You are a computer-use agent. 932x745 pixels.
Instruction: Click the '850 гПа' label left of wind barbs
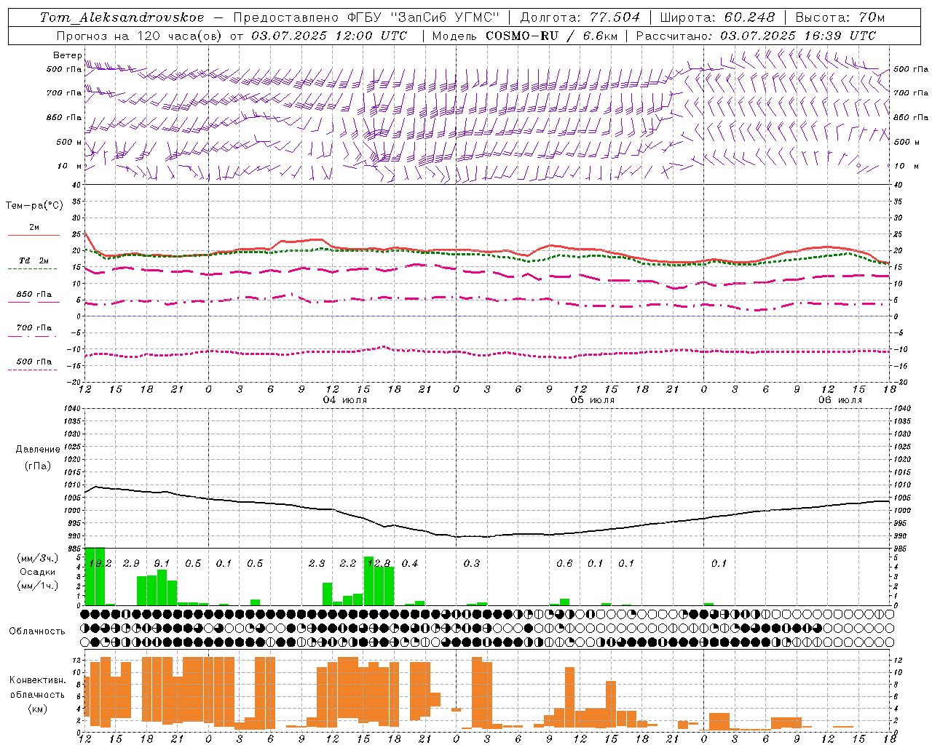pyautogui.click(x=64, y=117)
